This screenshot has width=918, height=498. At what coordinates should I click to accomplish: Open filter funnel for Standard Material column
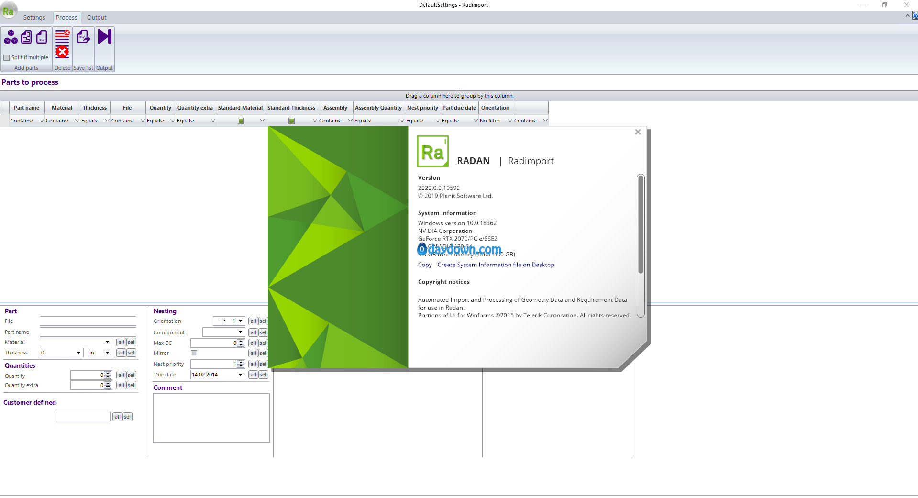coord(262,121)
